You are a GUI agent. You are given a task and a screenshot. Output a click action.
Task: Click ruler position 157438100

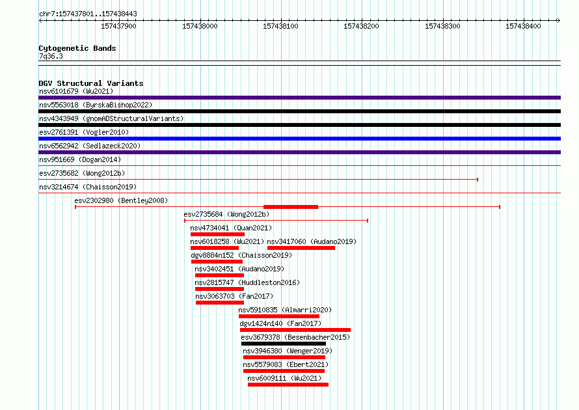280,26
